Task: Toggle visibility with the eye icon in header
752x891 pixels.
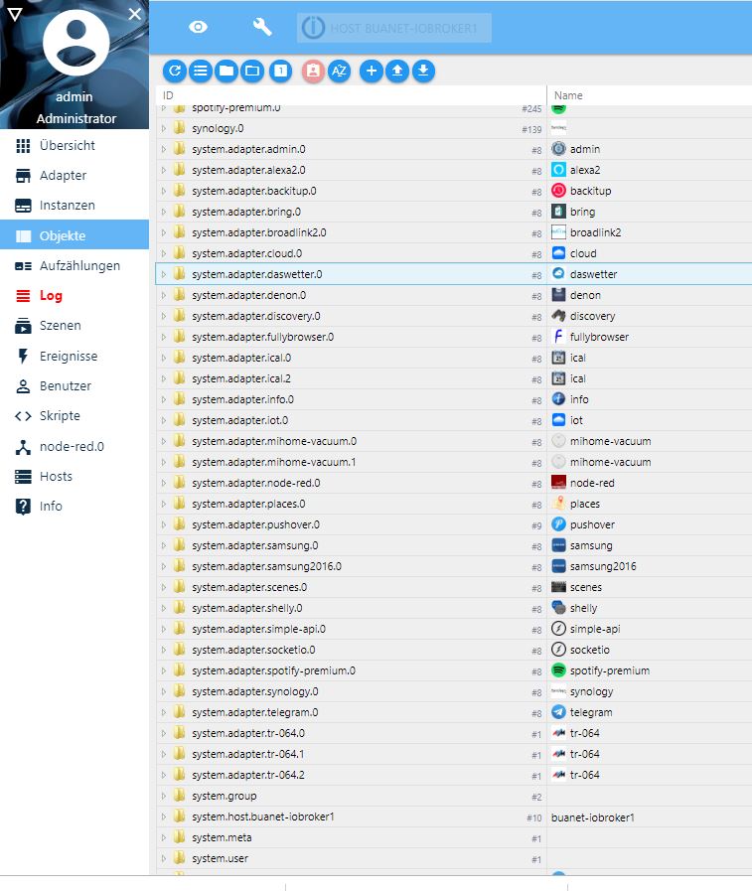Action: click(x=198, y=27)
